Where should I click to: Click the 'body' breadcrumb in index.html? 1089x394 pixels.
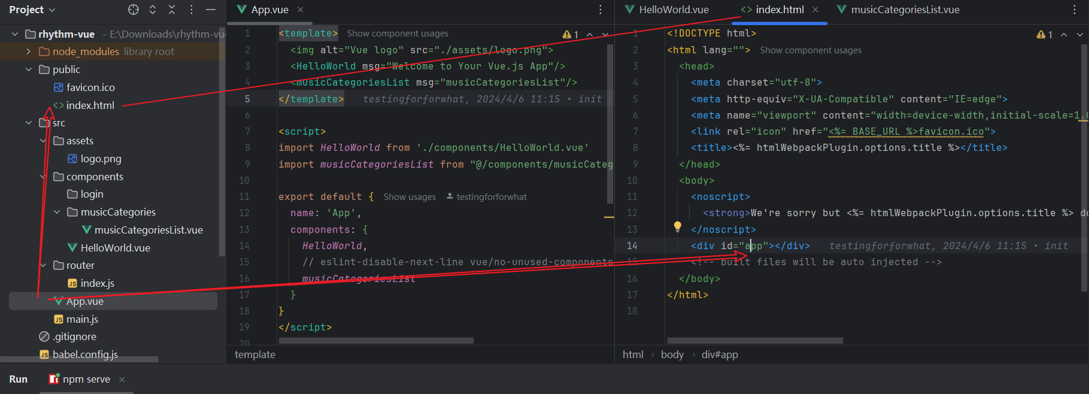tap(672, 354)
